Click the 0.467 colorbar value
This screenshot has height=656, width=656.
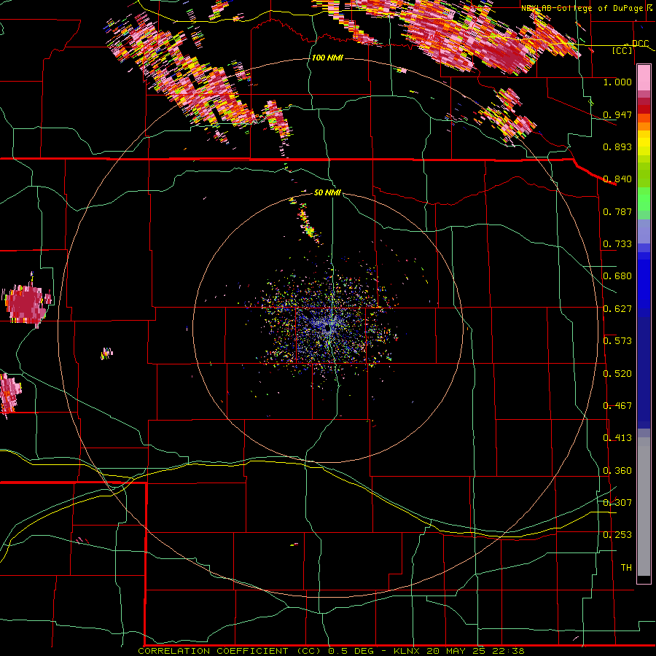click(x=617, y=406)
